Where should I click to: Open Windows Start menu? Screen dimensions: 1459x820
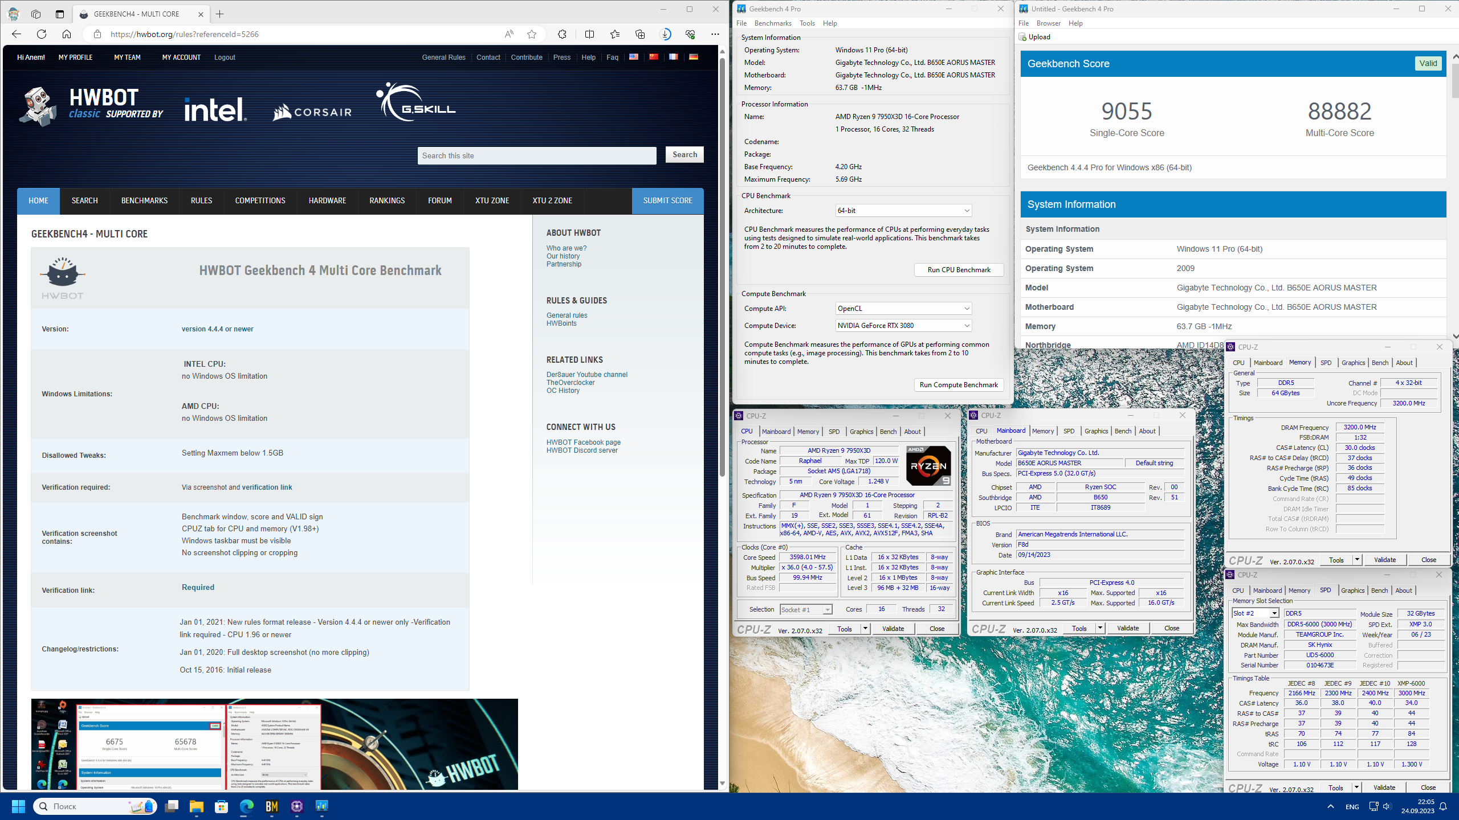(18, 806)
